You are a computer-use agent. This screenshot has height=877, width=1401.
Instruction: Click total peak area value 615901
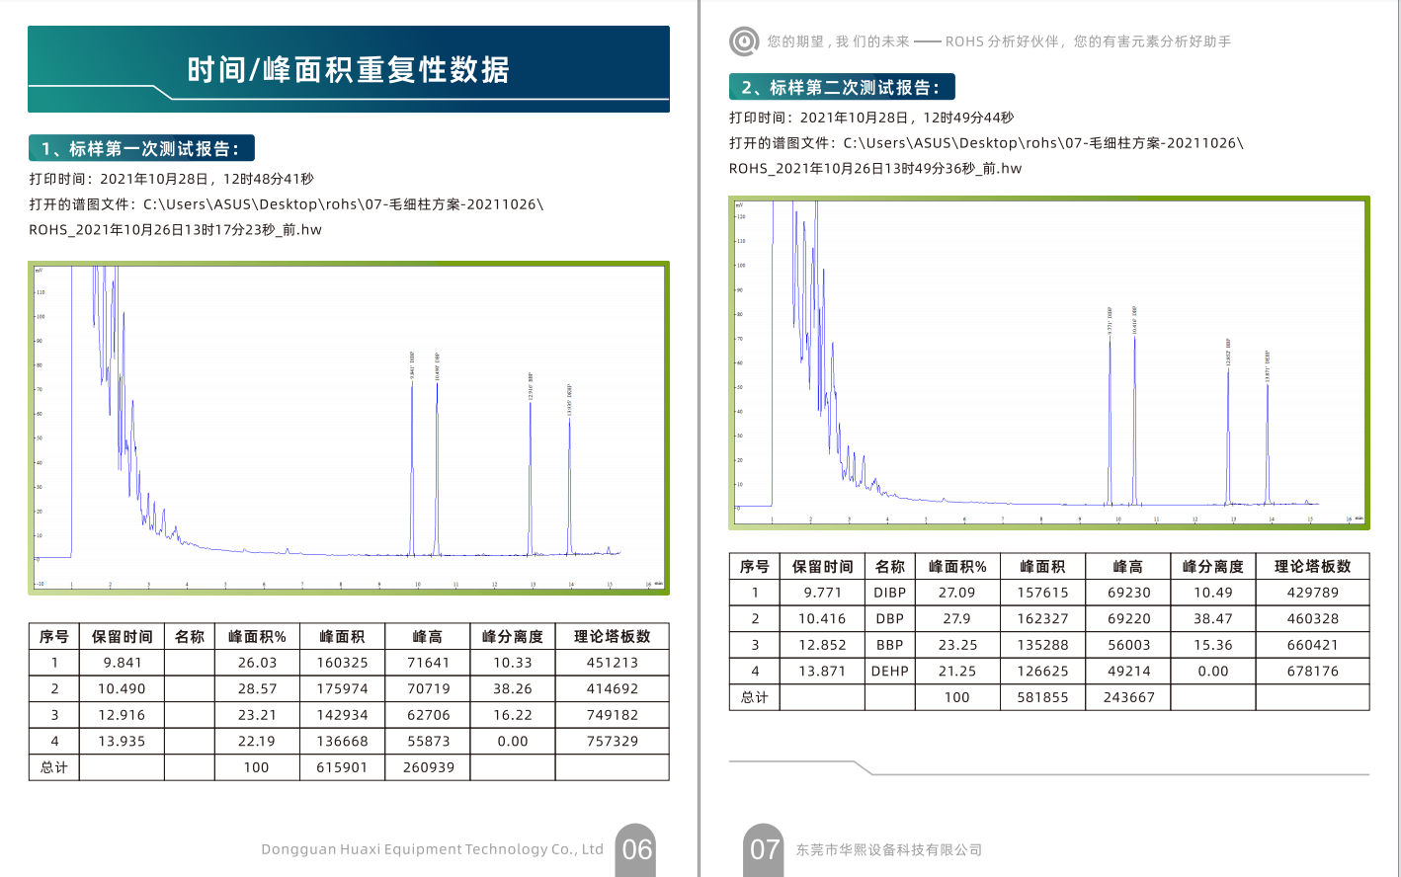pyautogui.click(x=342, y=767)
